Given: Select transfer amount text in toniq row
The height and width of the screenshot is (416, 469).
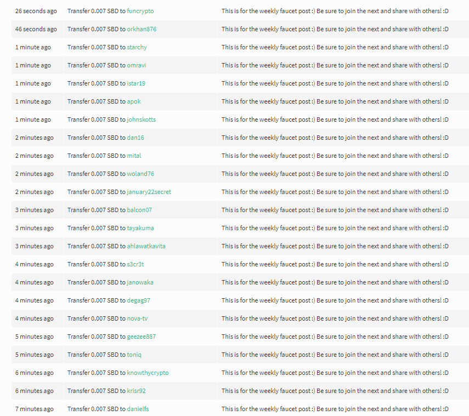Looking at the screenshot, I should pos(97,355).
